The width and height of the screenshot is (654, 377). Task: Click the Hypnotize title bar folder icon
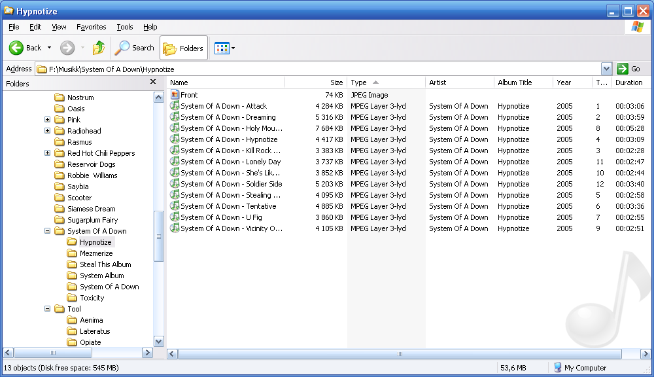[9, 10]
